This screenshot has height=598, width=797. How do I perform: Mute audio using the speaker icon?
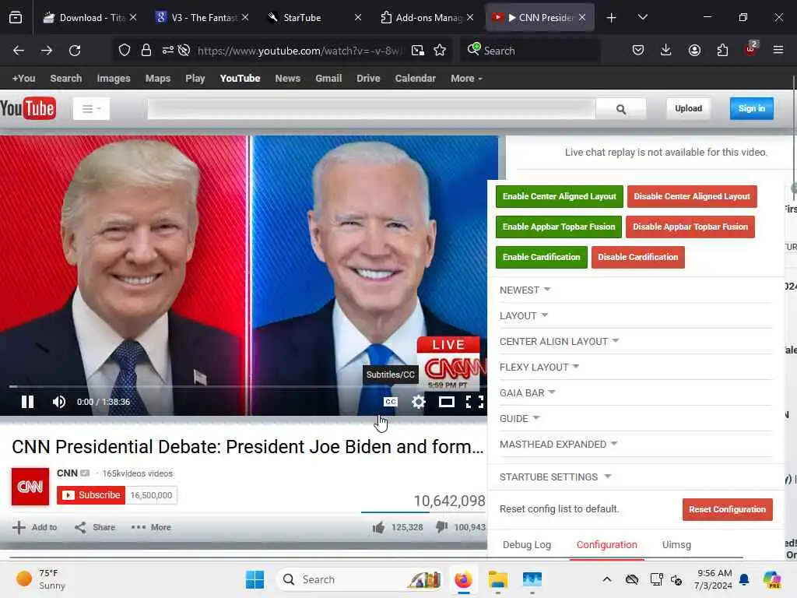pyautogui.click(x=59, y=402)
